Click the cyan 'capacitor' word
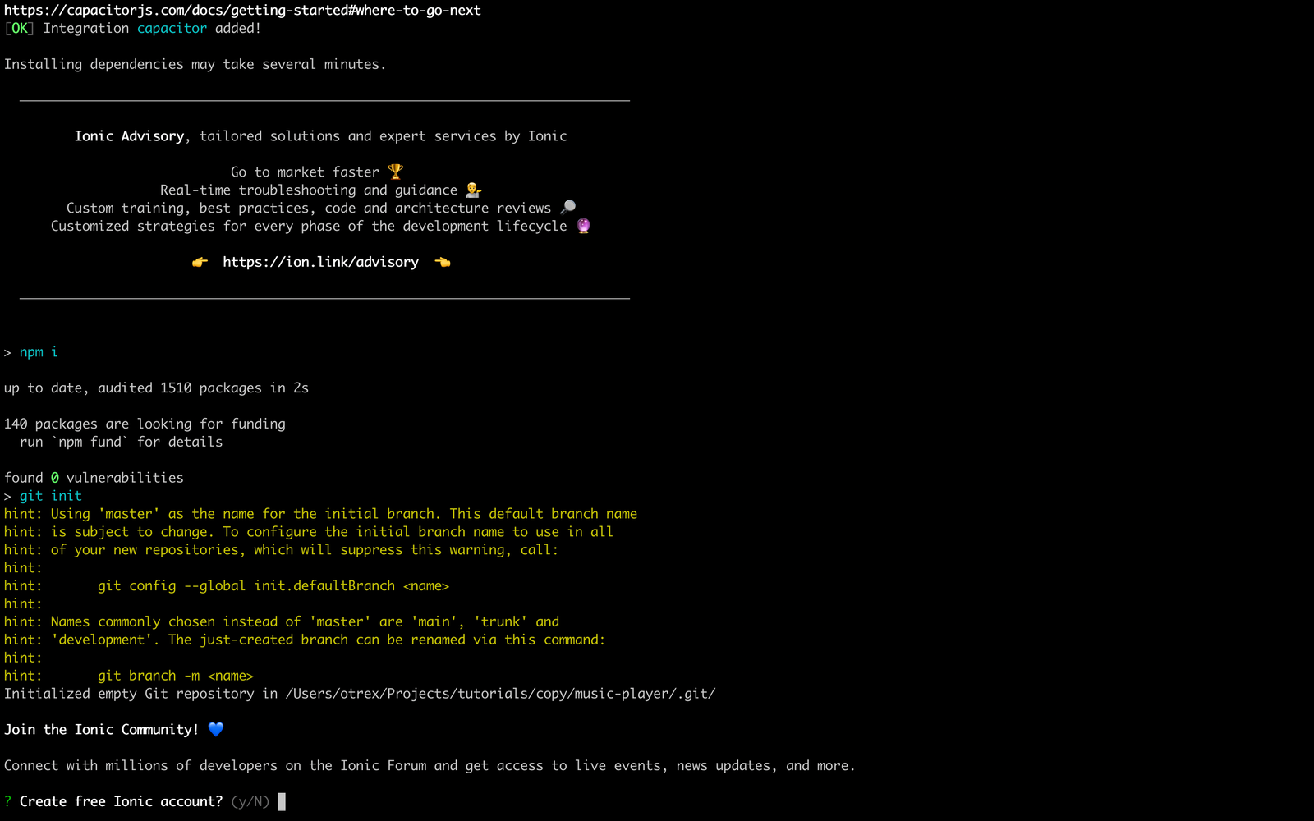The width and height of the screenshot is (1314, 821). [172, 29]
